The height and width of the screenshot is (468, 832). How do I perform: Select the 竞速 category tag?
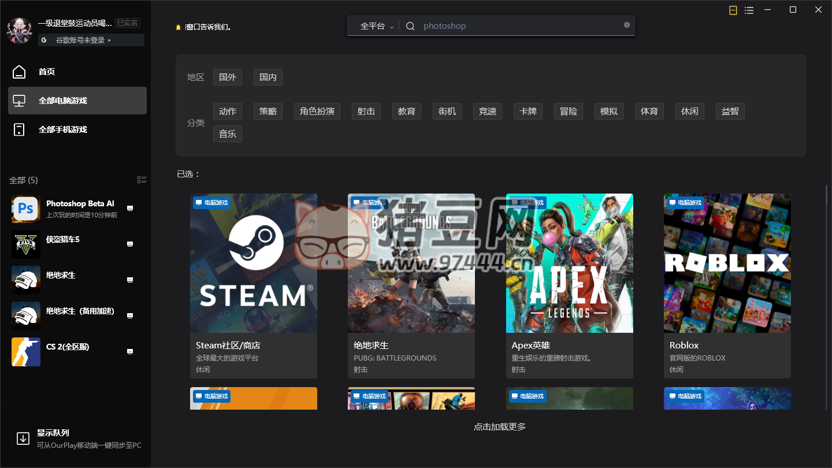click(x=488, y=112)
